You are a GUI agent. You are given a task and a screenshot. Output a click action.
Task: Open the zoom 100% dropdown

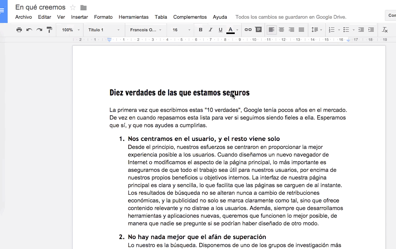click(71, 30)
